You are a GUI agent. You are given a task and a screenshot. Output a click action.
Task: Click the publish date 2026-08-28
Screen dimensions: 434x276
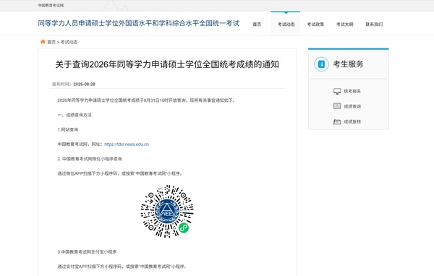click(x=84, y=84)
